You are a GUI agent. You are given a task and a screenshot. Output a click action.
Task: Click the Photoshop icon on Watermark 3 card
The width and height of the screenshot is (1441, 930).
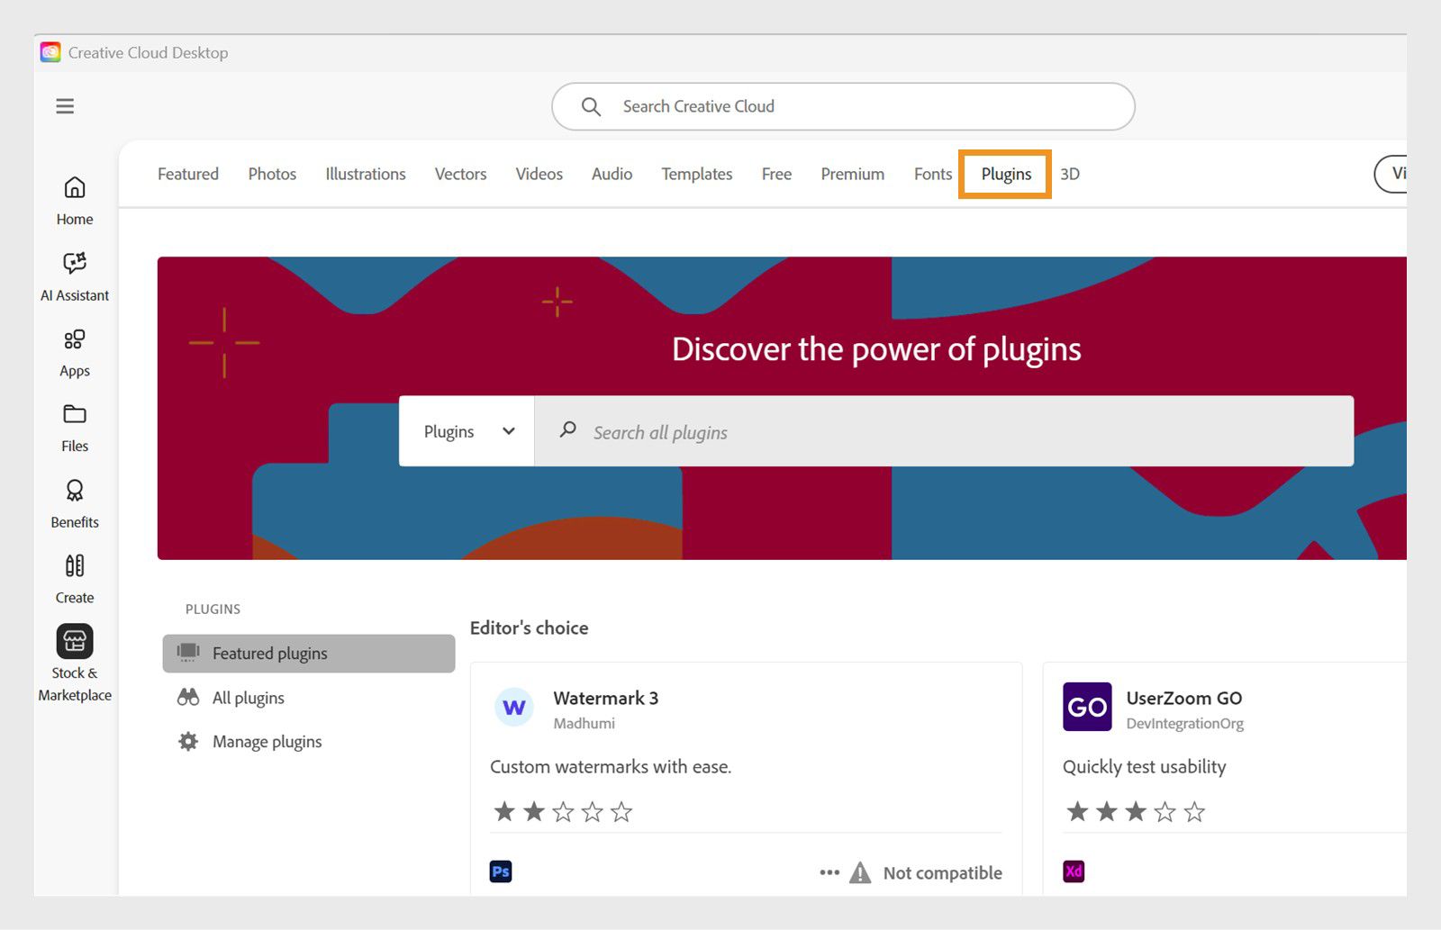tap(501, 871)
